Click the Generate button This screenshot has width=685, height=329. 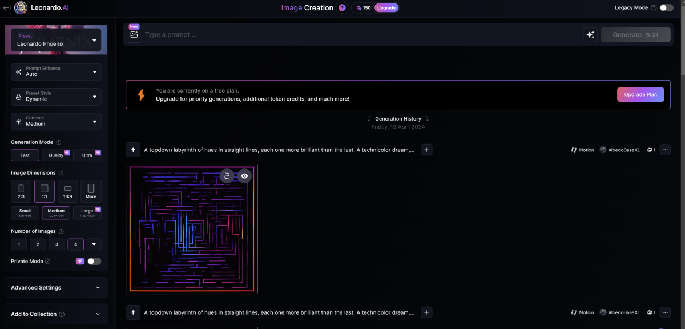click(635, 35)
